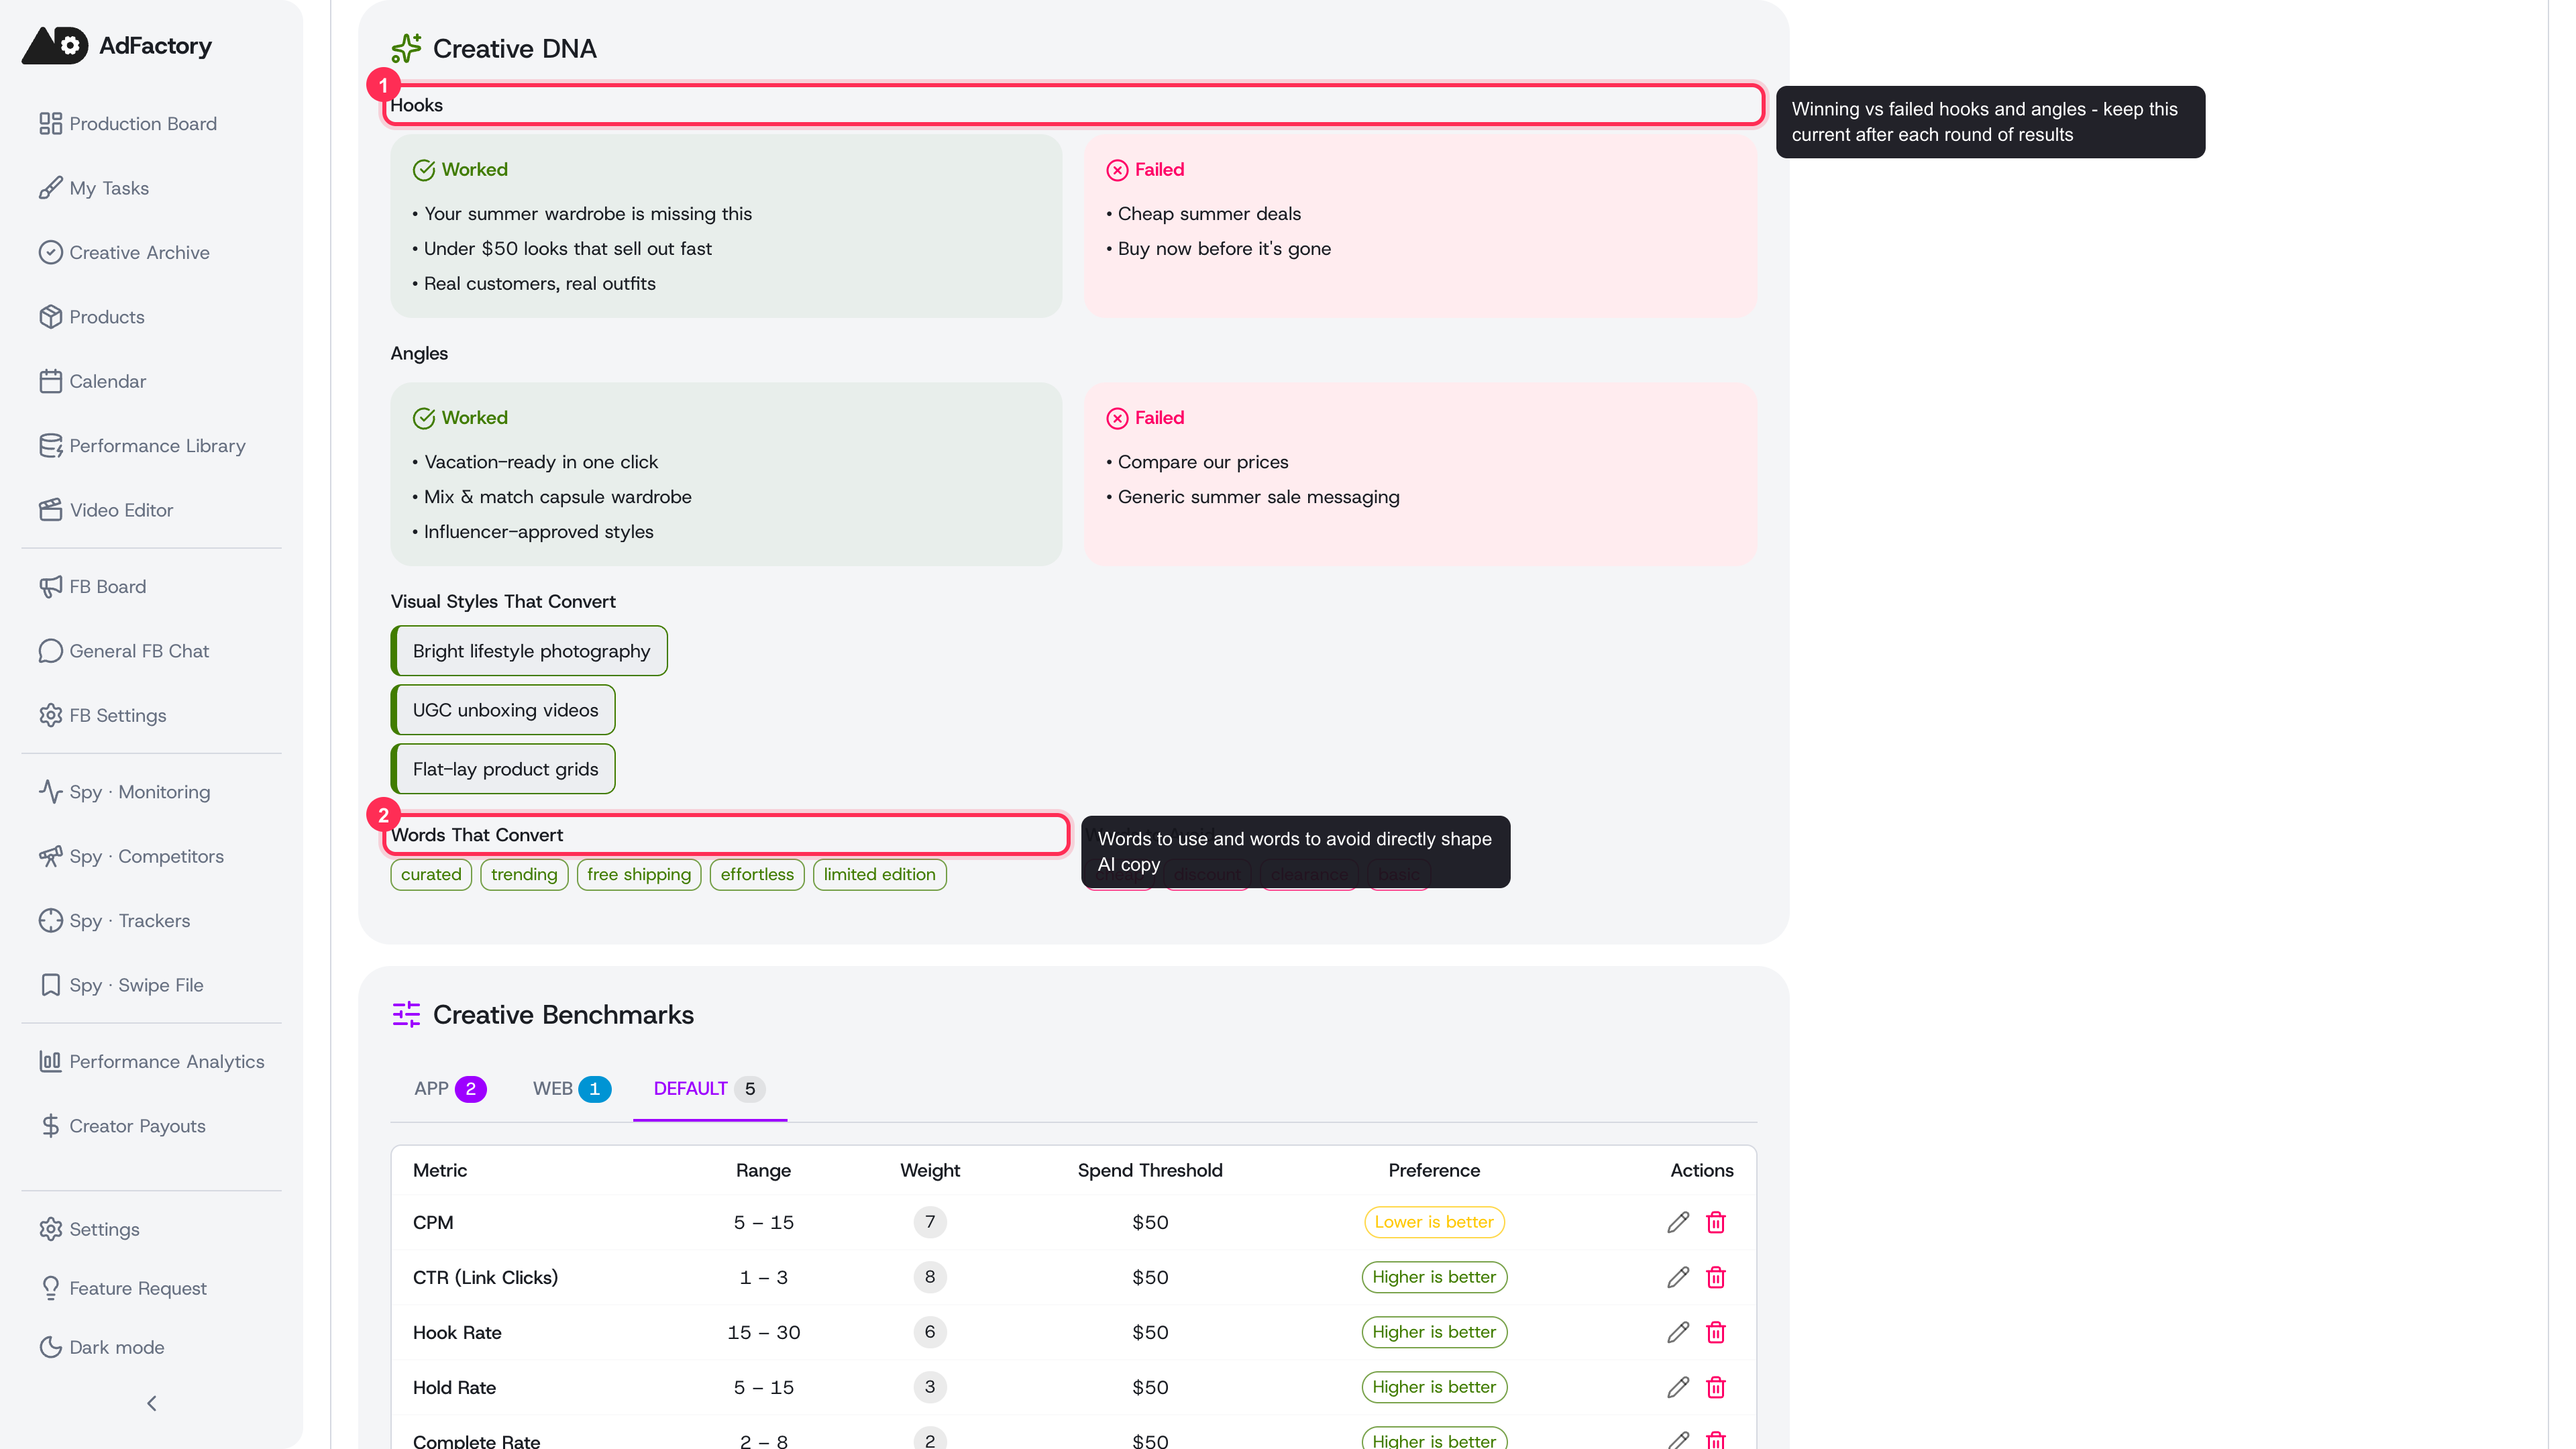Open the My Tasks brush icon
Viewport: 2576px width, 1449px height.
[50, 188]
